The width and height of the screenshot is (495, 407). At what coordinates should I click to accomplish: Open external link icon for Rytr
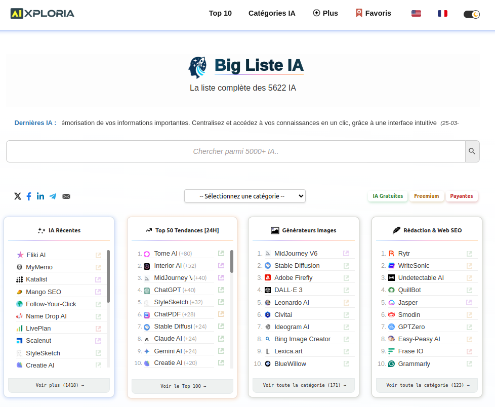pos(470,254)
